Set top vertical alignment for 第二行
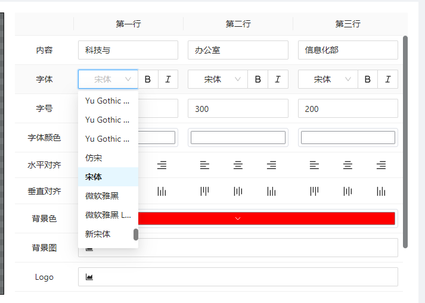The height and width of the screenshot is (303, 425). pos(204,191)
